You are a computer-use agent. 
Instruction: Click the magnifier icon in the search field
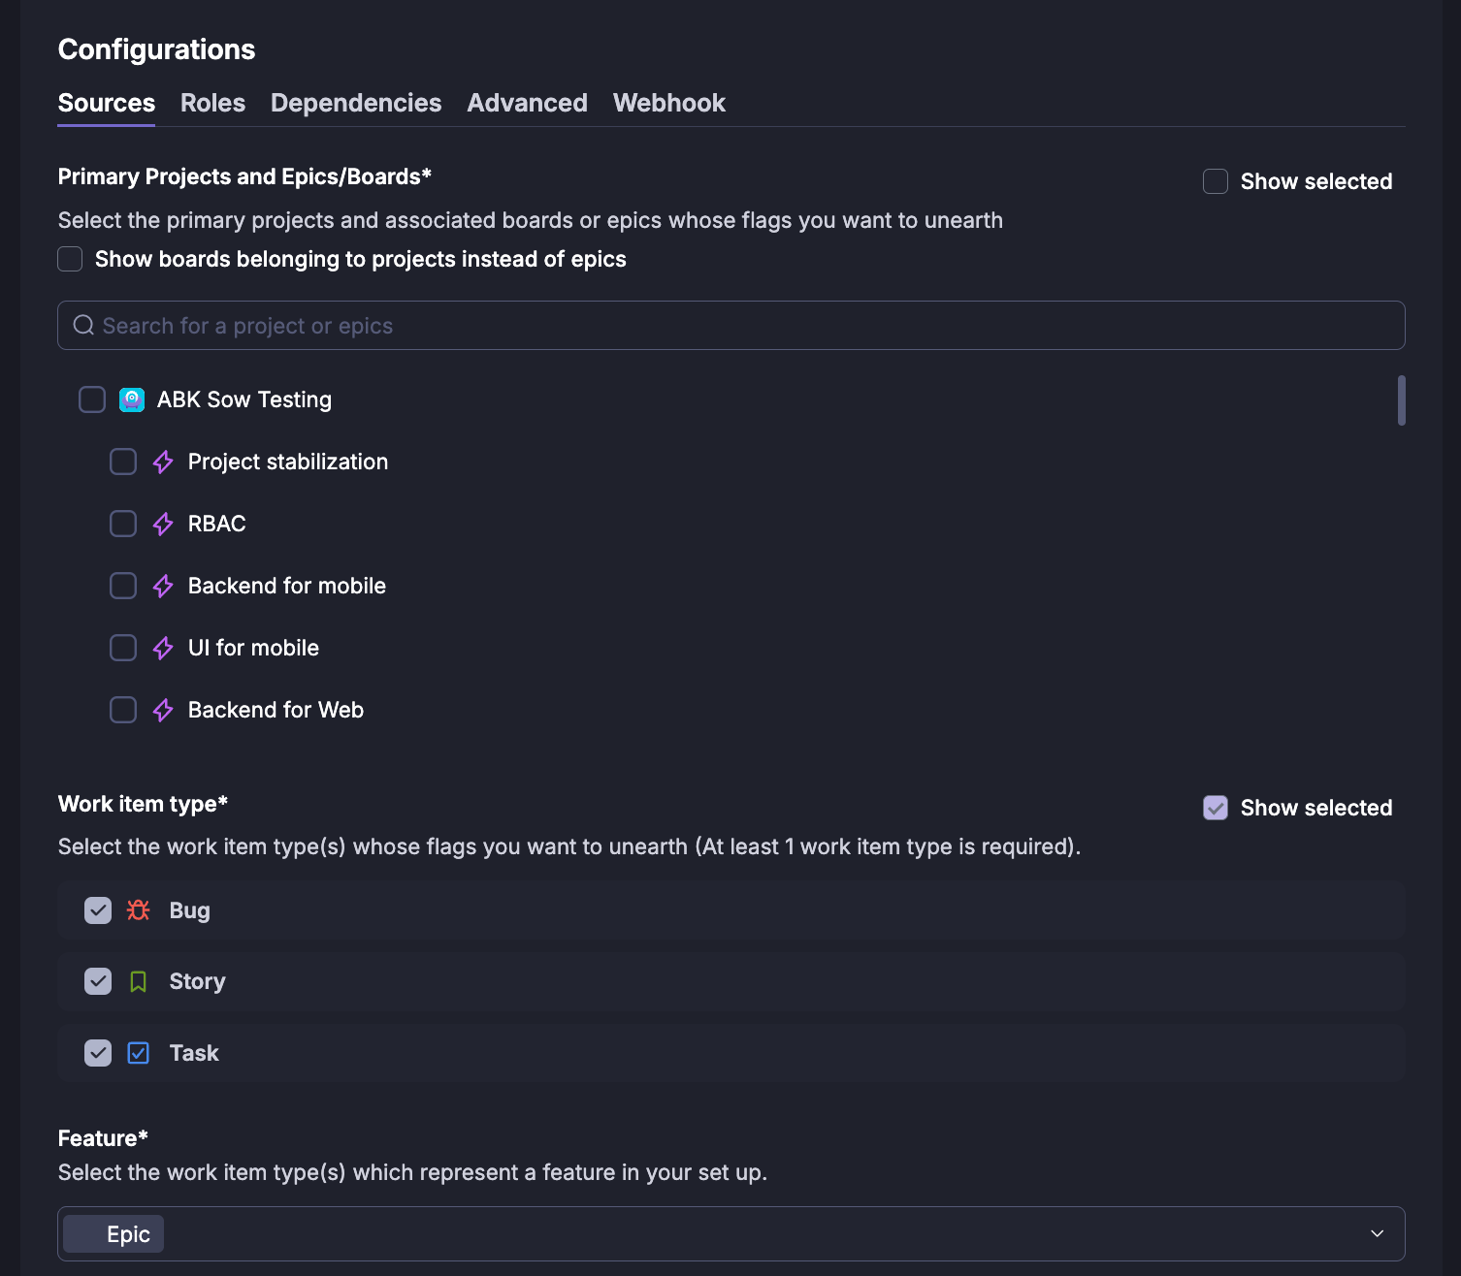[x=84, y=326]
